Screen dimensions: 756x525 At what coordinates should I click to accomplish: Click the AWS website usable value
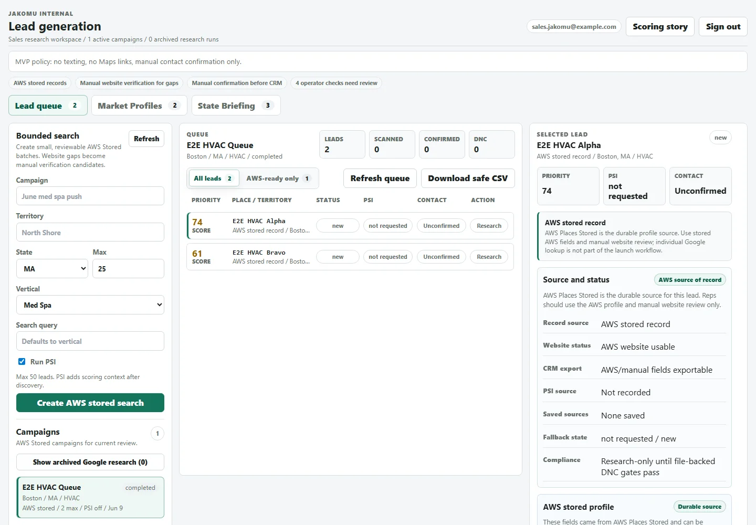coord(638,346)
